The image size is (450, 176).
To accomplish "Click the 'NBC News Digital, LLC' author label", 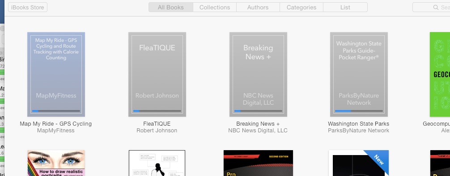I will pyautogui.click(x=258, y=131).
